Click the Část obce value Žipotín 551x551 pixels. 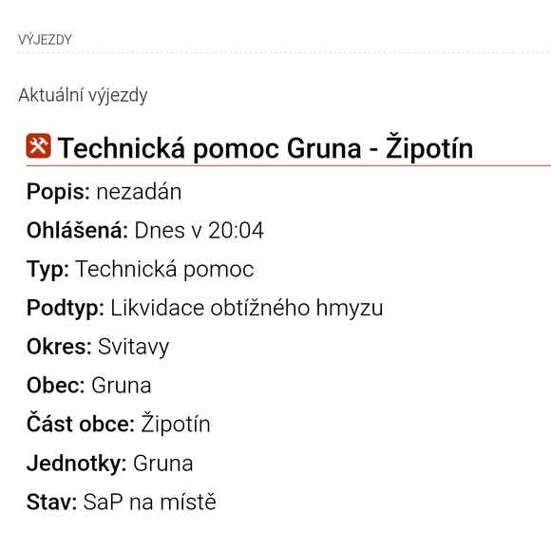click(176, 424)
